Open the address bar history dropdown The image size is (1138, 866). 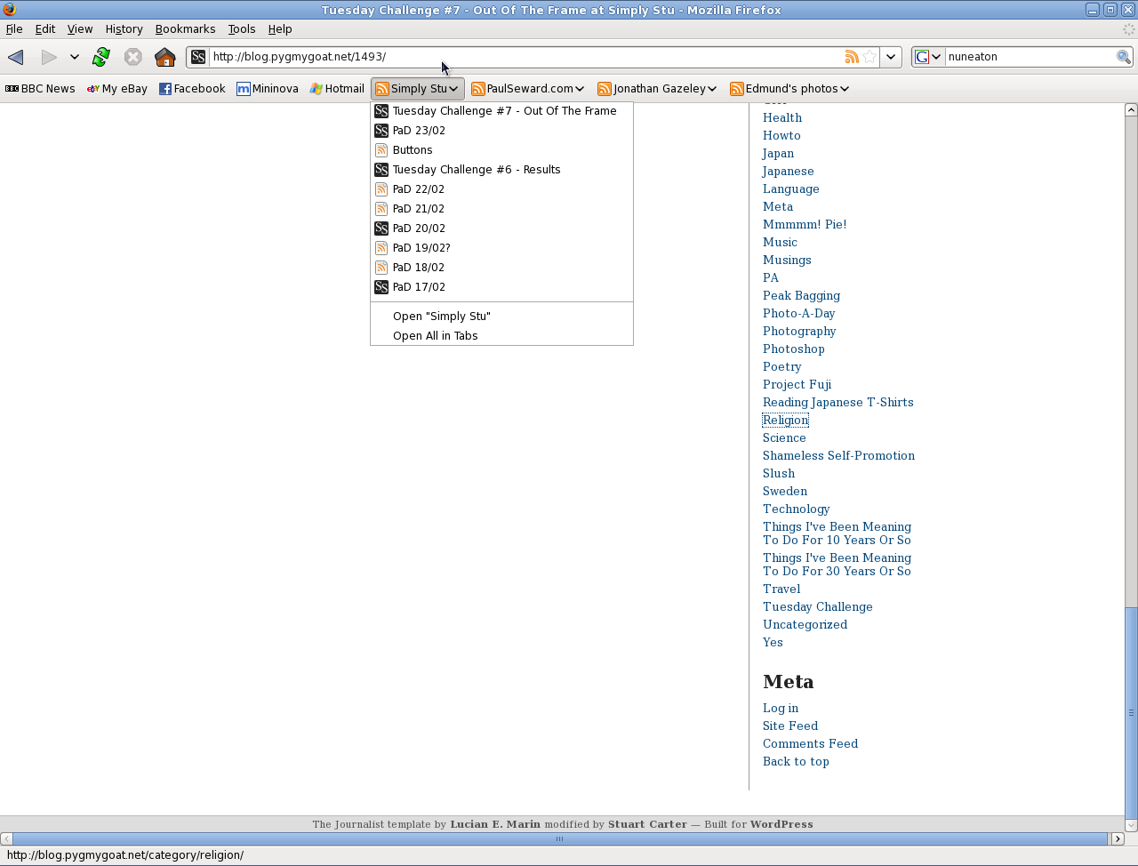[891, 57]
